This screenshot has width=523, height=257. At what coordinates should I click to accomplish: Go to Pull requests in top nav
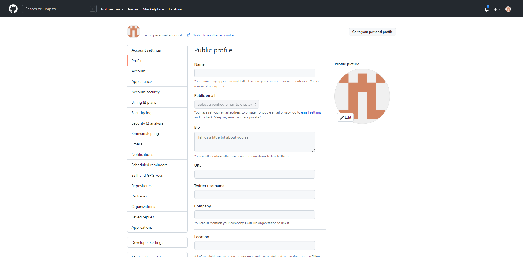(x=112, y=9)
